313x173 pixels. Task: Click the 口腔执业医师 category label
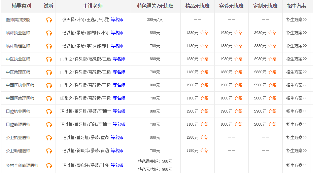click(18, 111)
